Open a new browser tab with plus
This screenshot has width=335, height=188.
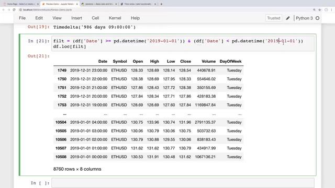tap(161, 4)
